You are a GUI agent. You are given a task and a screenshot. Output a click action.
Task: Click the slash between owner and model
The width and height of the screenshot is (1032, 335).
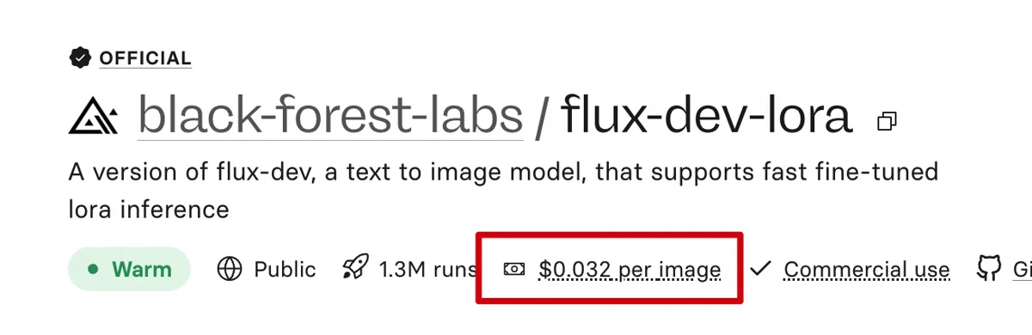[542, 118]
